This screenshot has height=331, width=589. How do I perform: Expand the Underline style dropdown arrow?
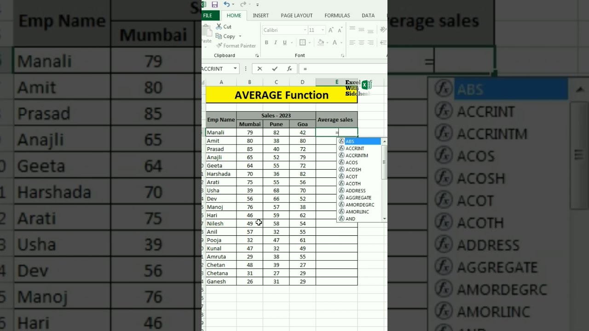[292, 43]
